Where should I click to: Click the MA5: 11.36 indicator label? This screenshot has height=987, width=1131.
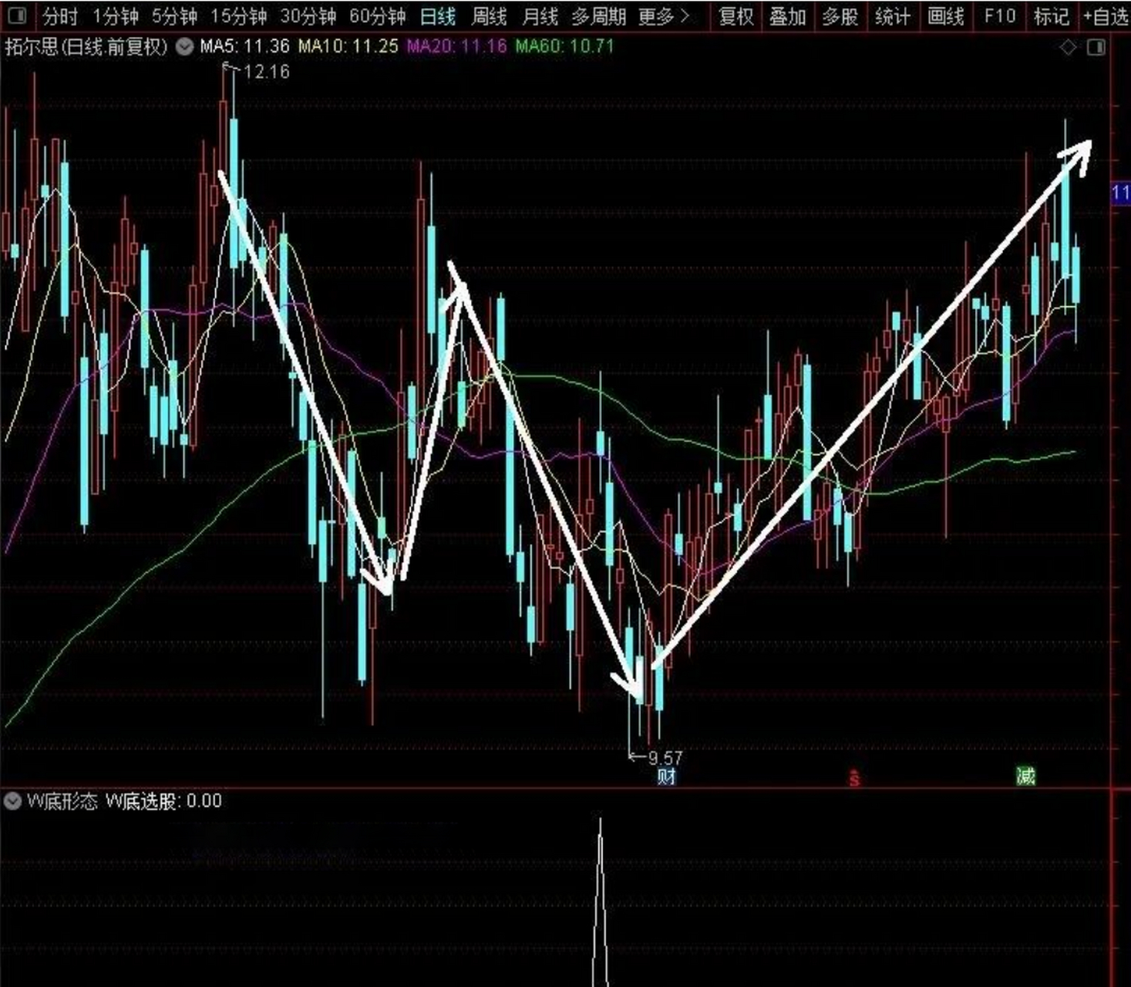245,46
